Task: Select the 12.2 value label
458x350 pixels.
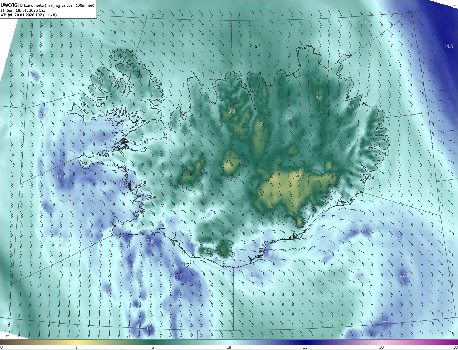Action: point(103,136)
